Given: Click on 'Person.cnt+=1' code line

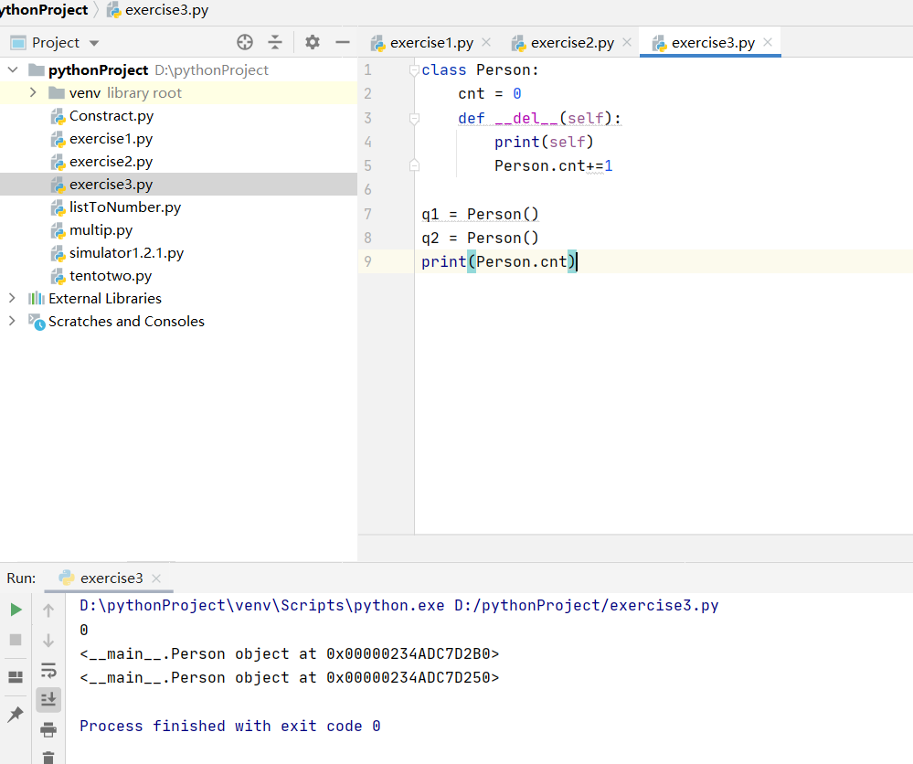Looking at the screenshot, I should (553, 166).
